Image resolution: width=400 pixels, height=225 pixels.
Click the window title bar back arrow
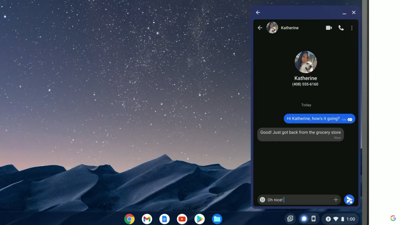(258, 12)
